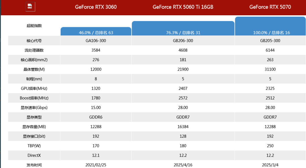Click the 16384 memory capacity value
This screenshot has width=306, height=168.
click(x=183, y=127)
